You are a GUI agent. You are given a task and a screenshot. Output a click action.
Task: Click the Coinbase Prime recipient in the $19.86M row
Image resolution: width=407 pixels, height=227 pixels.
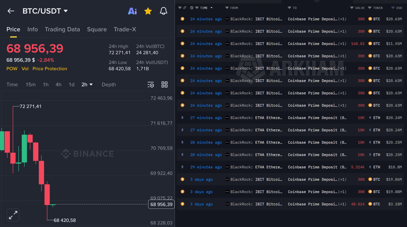[x=313, y=179]
